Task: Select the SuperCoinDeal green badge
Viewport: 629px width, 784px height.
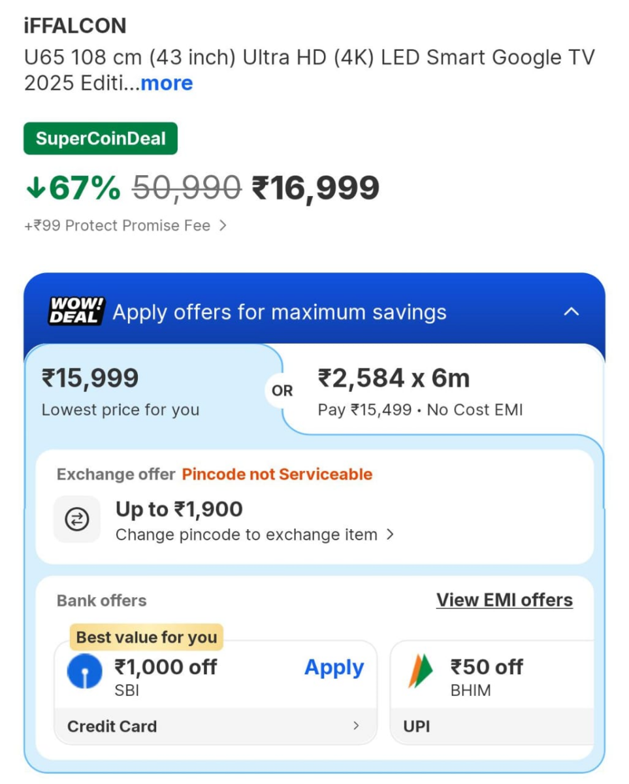Action: coord(99,138)
